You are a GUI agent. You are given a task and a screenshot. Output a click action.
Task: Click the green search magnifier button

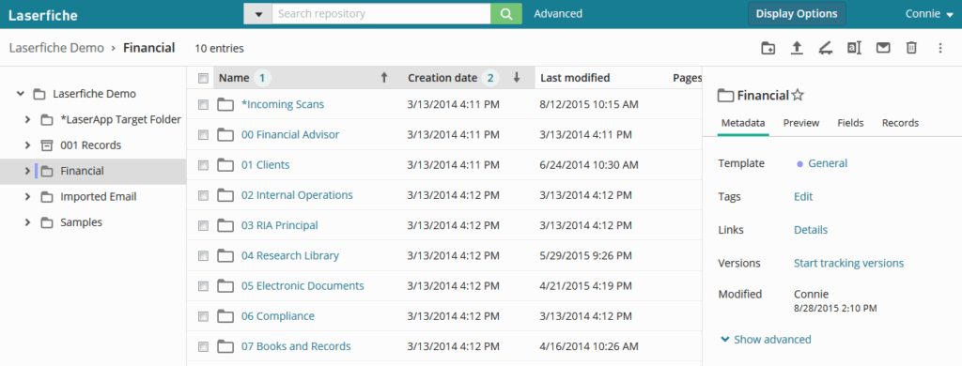506,13
